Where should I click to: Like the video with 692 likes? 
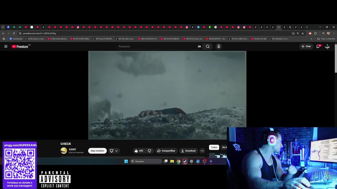pyautogui.click(x=139, y=151)
